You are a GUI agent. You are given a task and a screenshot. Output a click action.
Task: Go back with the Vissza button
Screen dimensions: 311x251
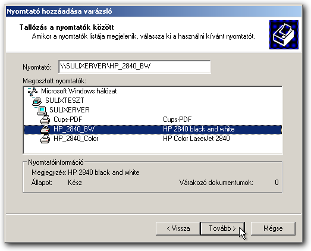pos(178,228)
